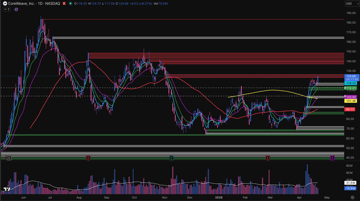Click the yellow moving average label 101.36

click(x=350, y=101)
